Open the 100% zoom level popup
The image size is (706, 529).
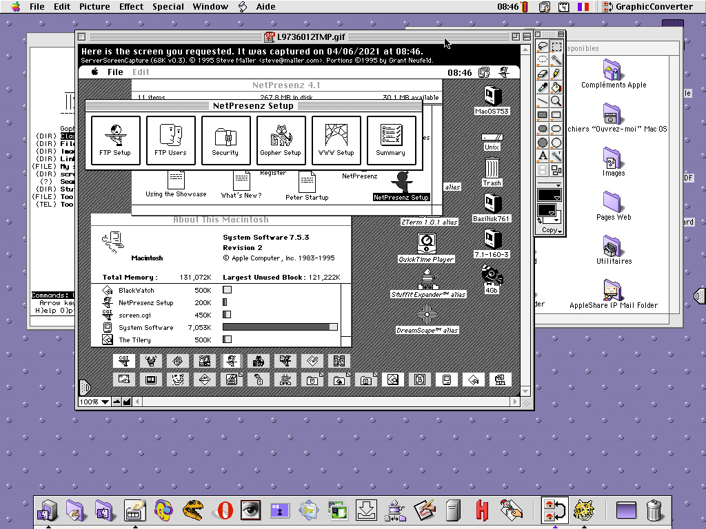point(94,402)
